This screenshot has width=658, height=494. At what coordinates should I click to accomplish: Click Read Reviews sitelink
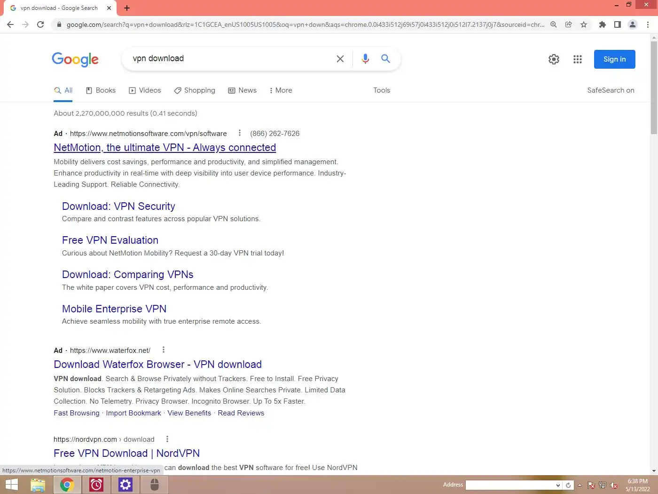pos(241,413)
